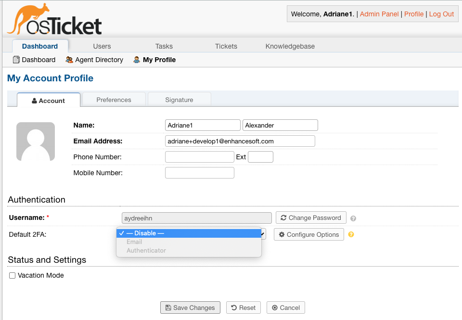Choose Email from the 2FA dropdown list
Viewport: 462px width, 320px height.
[134, 242]
